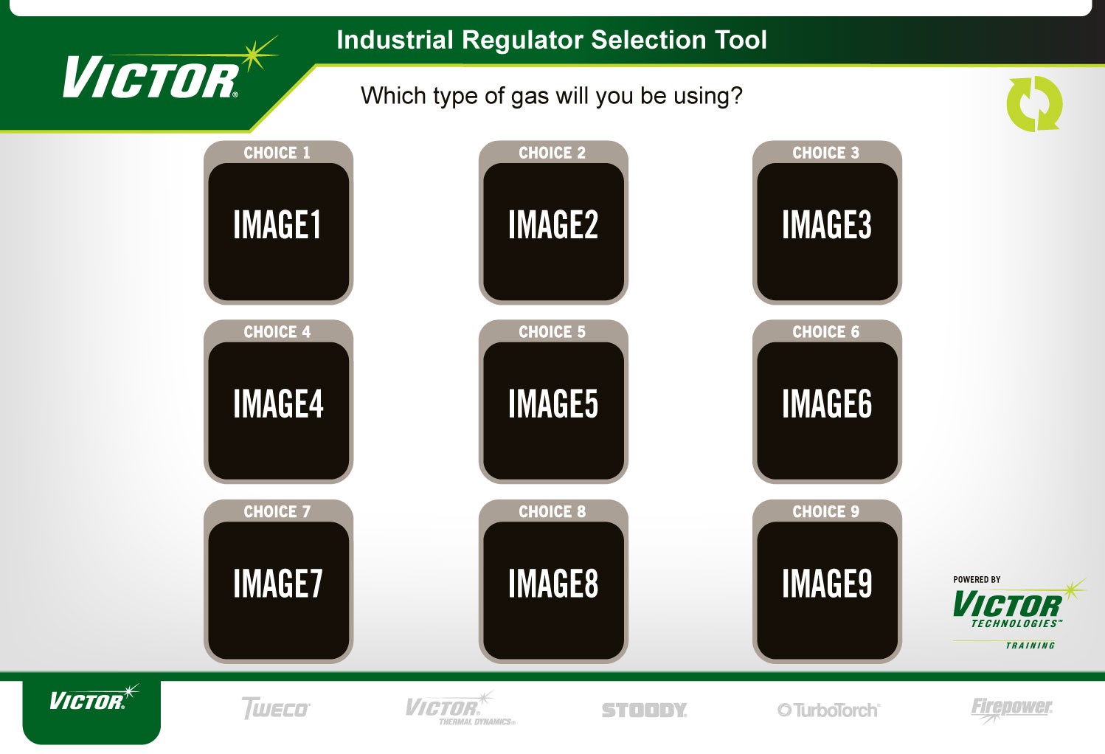Choose the Choice 3 IMAGE3 option
The height and width of the screenshot is (754, 1105).
pyautogui.click(x=826, y=224)
